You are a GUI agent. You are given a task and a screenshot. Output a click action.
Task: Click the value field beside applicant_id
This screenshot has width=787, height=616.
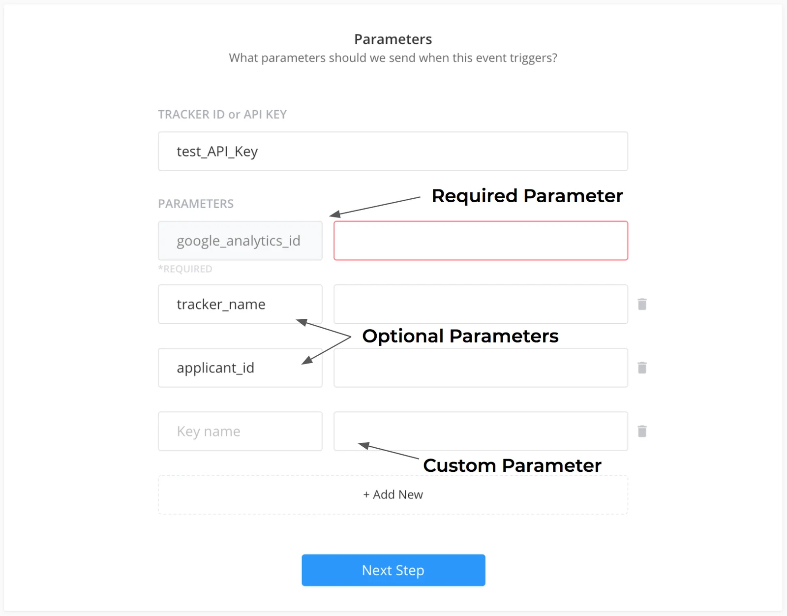pos(481,368)
